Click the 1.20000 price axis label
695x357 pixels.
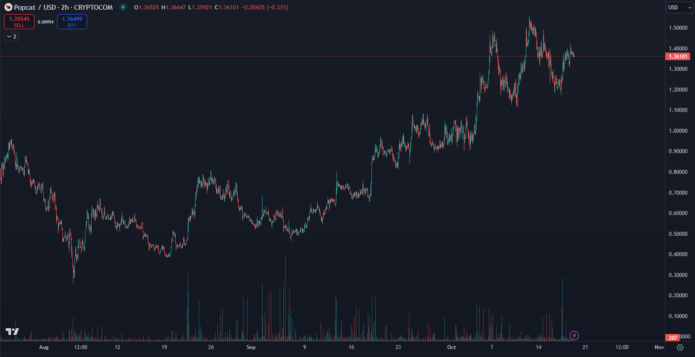click(x=678, y=90)
